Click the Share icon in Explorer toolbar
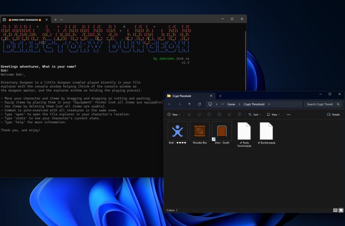The width and height of the screenshot is (345, 226). point(229,115)
